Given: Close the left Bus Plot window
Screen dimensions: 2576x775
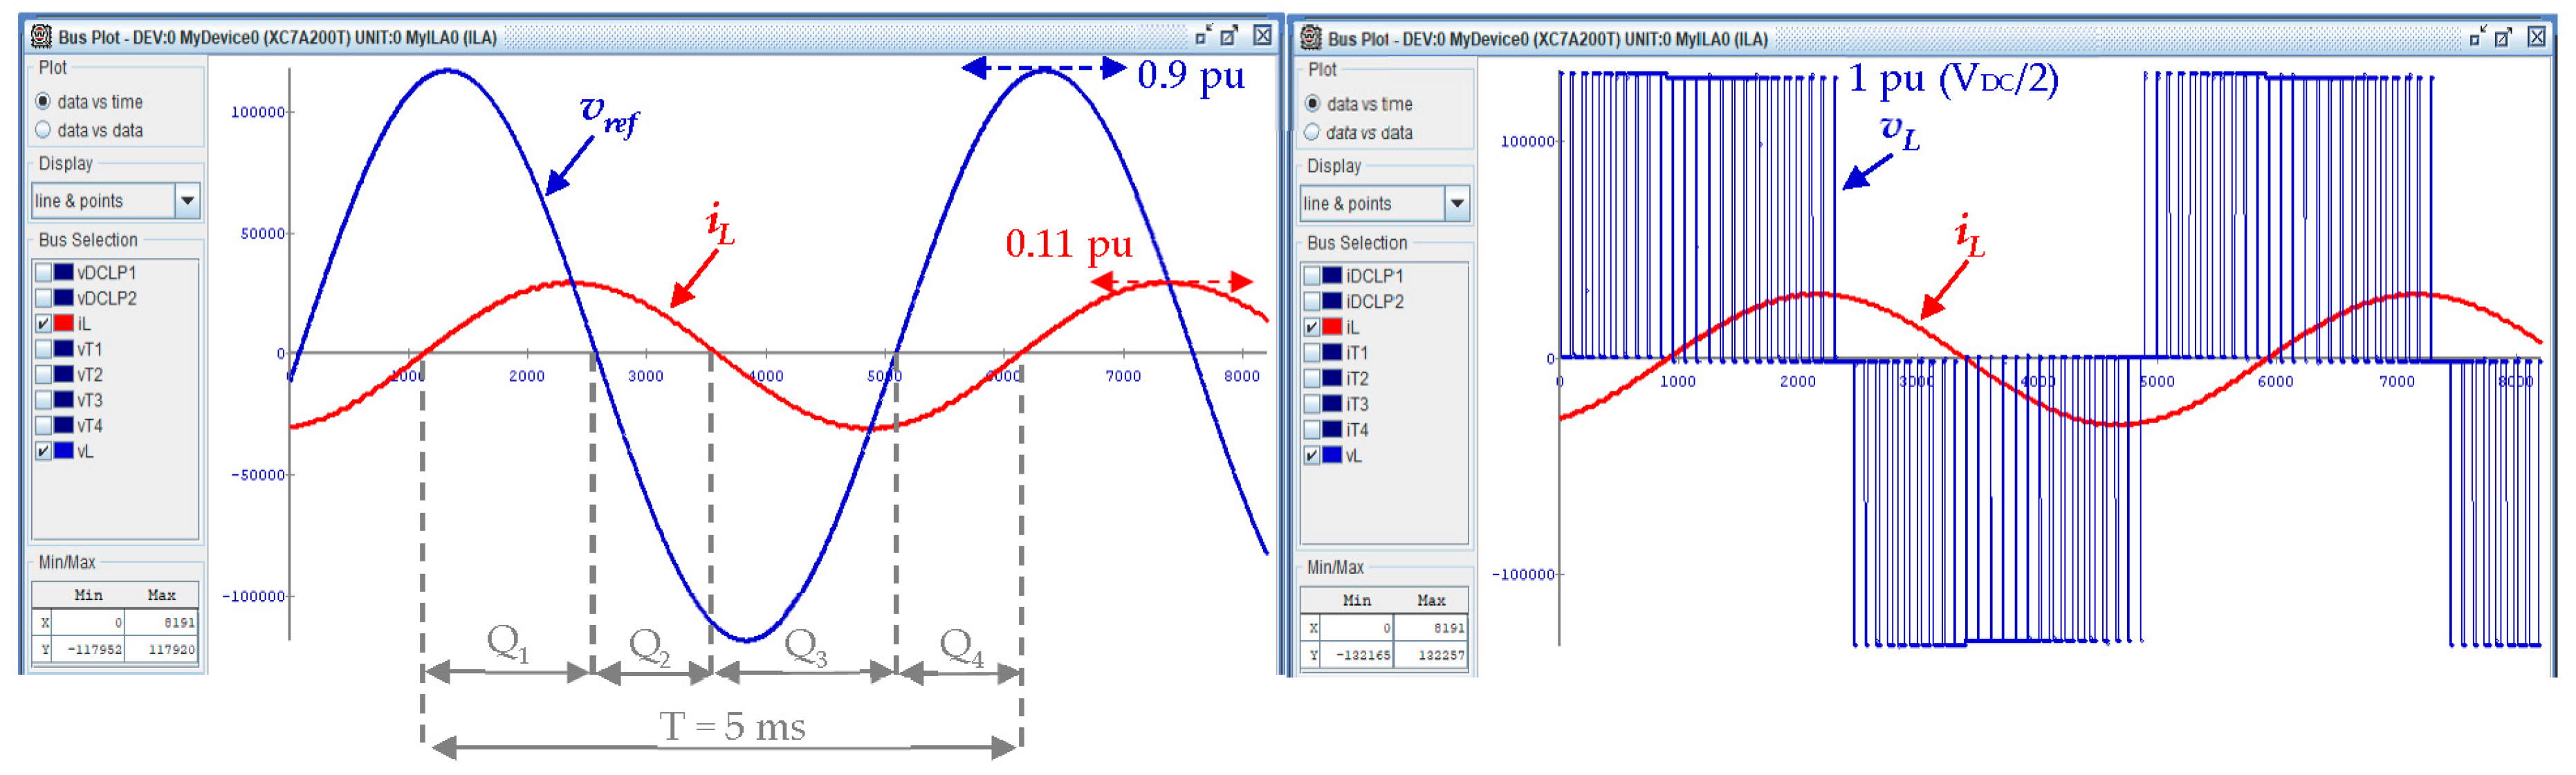Looking at the screenshot, I should (1262, 36).
